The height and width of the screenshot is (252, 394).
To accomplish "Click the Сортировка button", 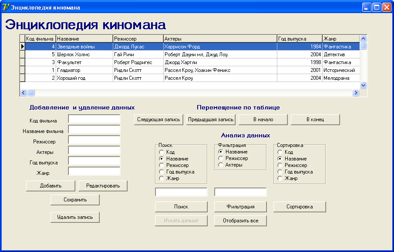I will [x=300, y=207].
